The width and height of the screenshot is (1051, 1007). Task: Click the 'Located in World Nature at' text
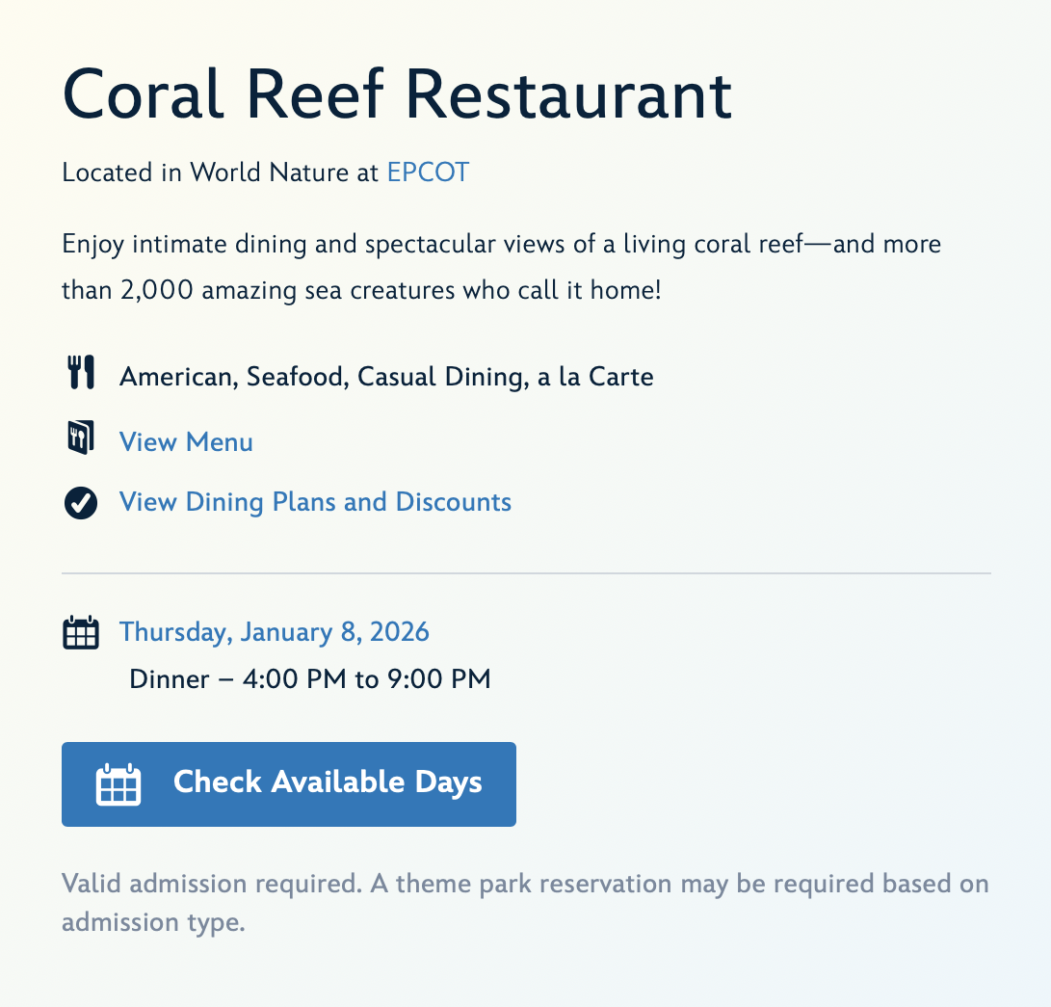pyautogui.click(x=222, y=172)
